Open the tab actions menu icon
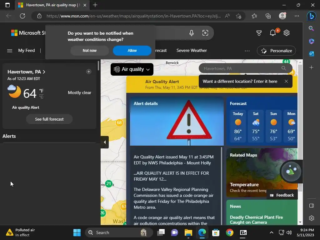Screen dimensions: 320x240 (x=7, y=5)
